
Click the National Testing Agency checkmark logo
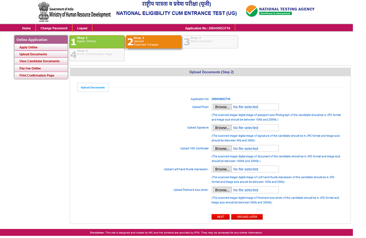tap(251, 11)
